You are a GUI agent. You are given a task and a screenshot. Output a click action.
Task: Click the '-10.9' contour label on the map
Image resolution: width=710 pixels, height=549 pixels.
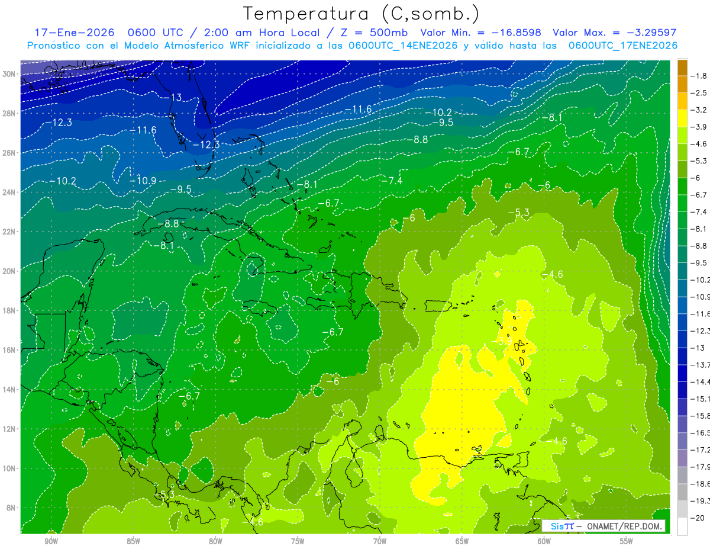tap(143, 181)
